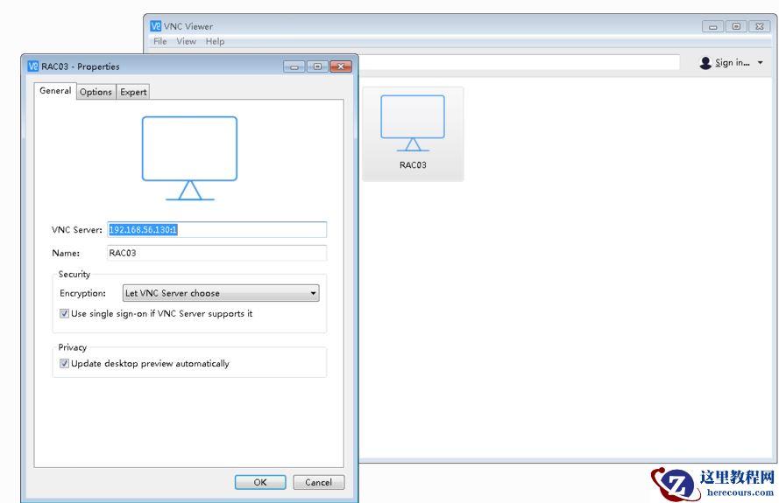This screenshot has width=779, height=503.
Task: Click the large monitor preview icon in Properties dialog
Action: pyautogui.click(x=190, y=158)
